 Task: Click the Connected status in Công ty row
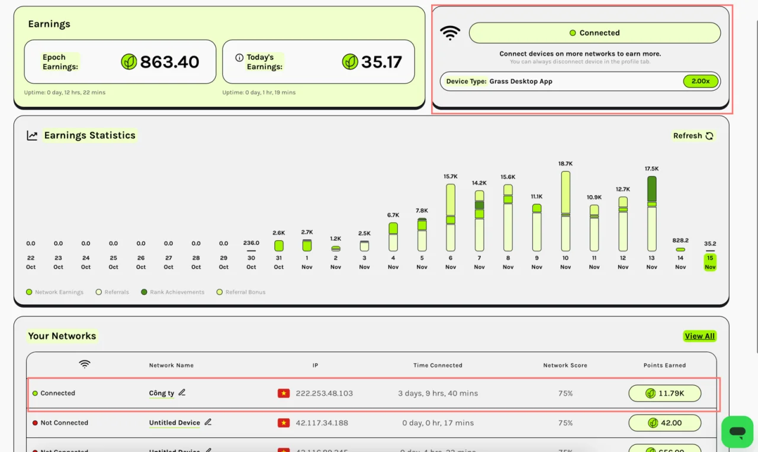pos(53,393)
